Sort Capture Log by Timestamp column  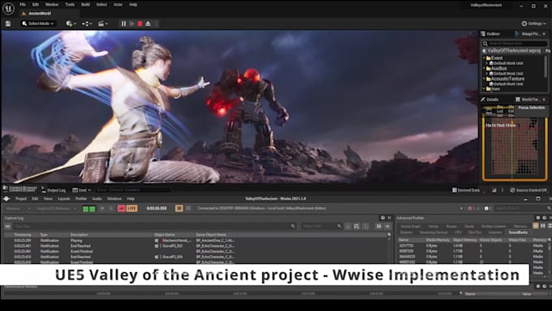pos(23,235)
